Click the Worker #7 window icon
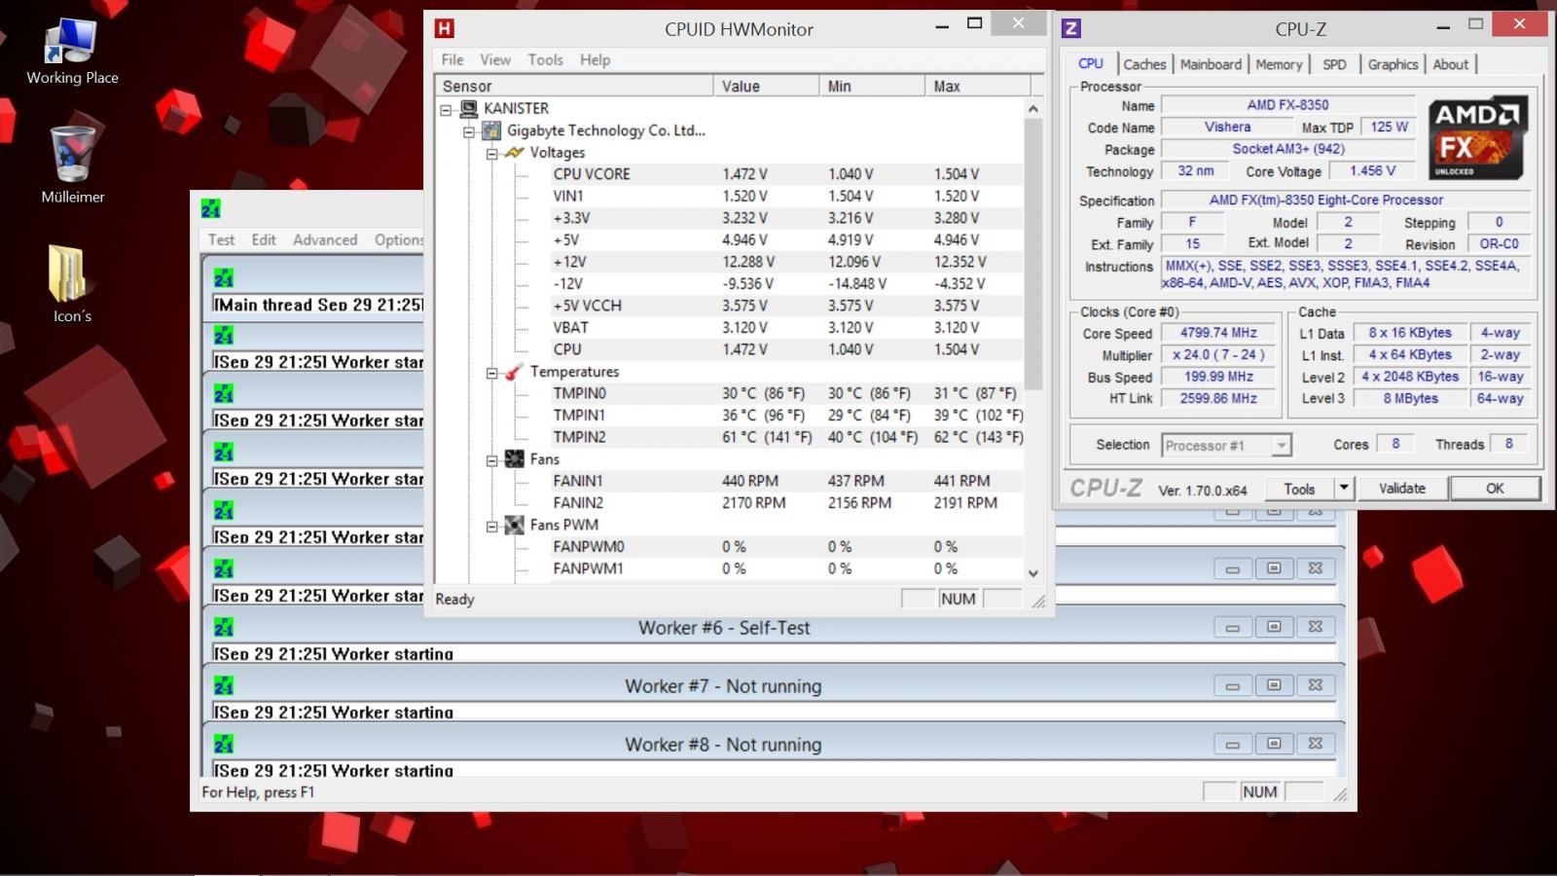The image size is (1557, 876). point(224,685)
